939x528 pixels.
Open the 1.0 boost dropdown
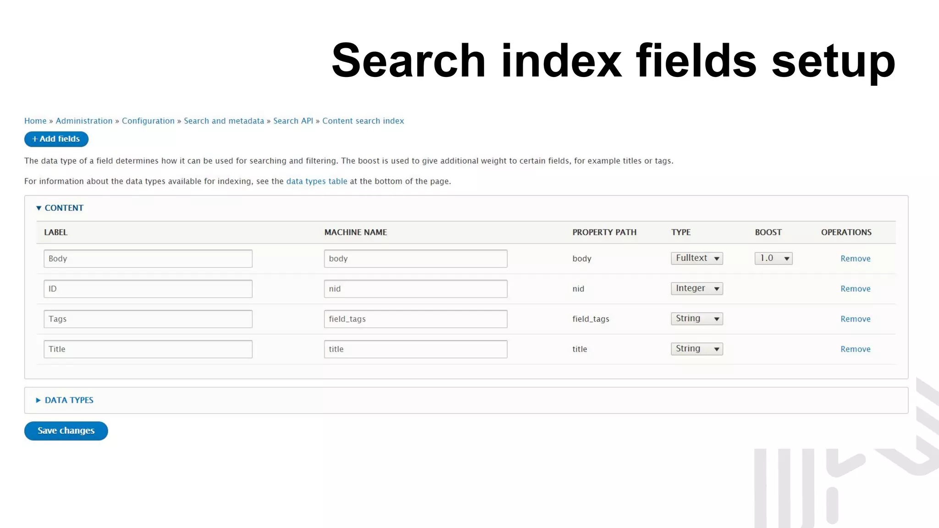[x=773, y=258]
